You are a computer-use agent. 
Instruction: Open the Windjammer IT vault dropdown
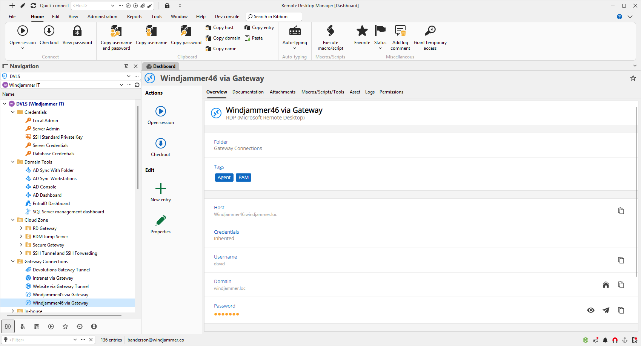[121, 85]
